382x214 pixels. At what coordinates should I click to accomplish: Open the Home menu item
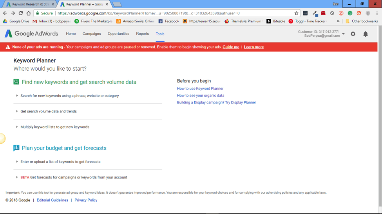[x=71, y=34]
